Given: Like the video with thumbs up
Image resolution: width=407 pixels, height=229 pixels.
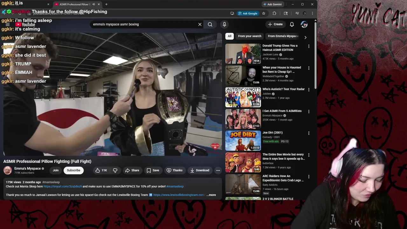Looking at the screenshot, I should pyautogui.click(x=101, y=170).
